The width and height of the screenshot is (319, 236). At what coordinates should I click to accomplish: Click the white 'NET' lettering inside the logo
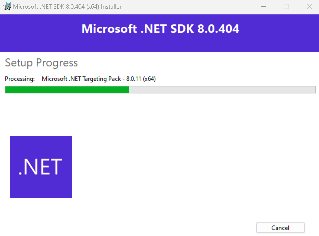click(43, 167)
